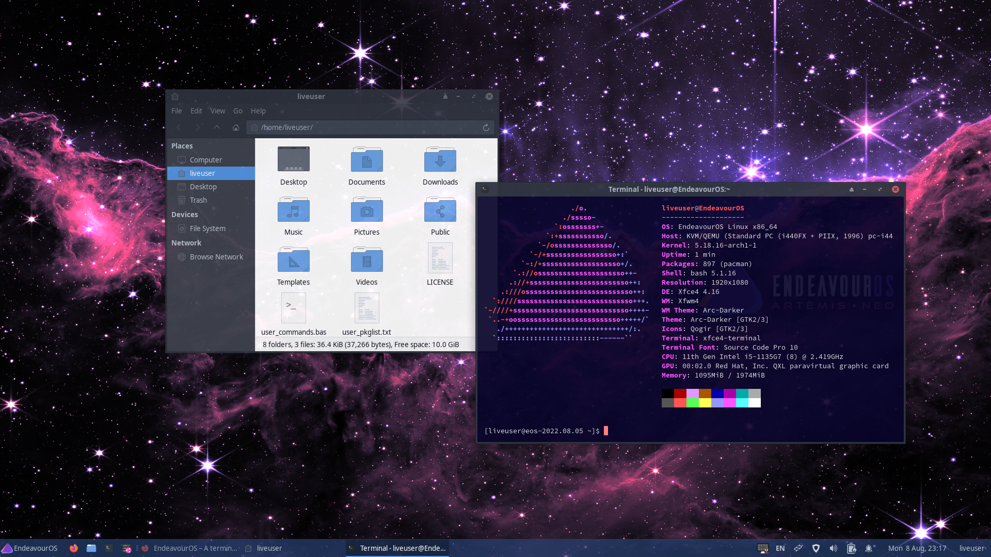The image size is (991, 557).
Task: Select the user_pkglist.txt file icon
Action: click(367, 308)
